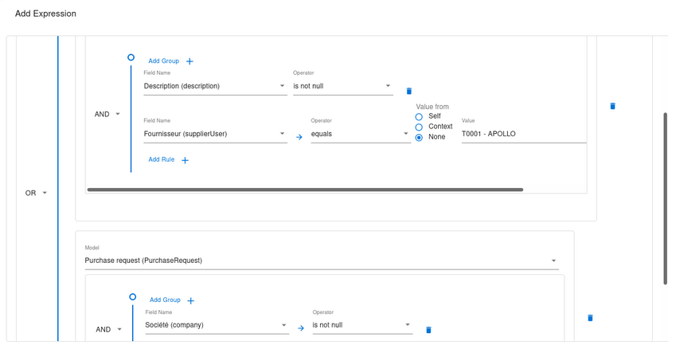The width and height of the screenshot is (676, 353).
Task: Delete the Description is not null rule
Action: 409,91
